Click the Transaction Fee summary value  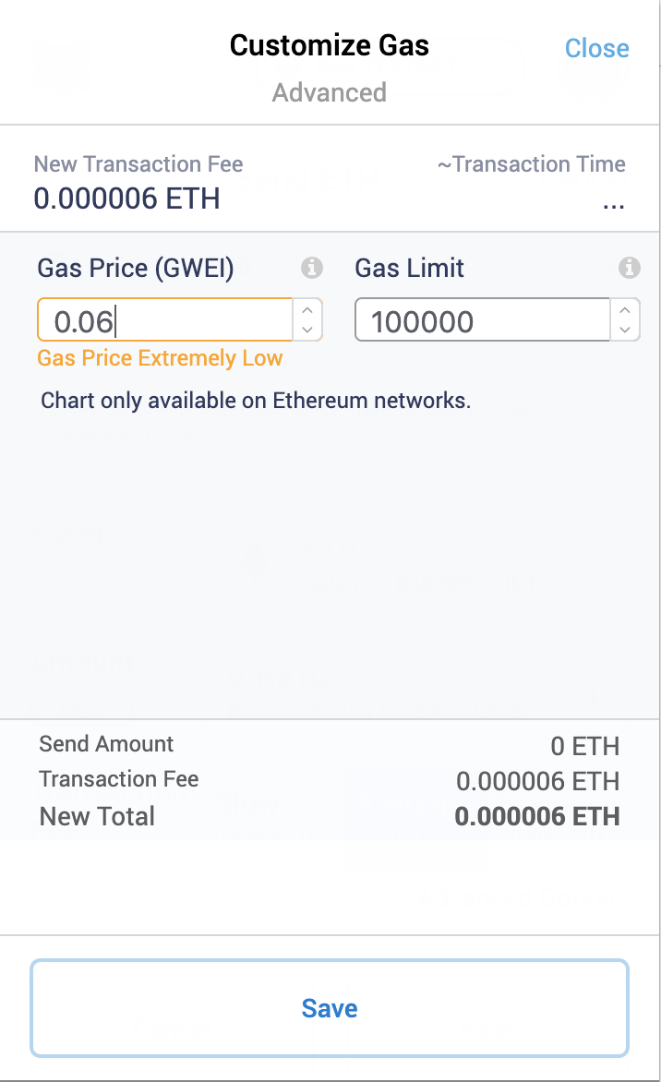point(541,780)
